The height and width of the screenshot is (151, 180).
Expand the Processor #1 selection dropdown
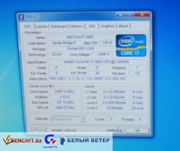[68, 119]
